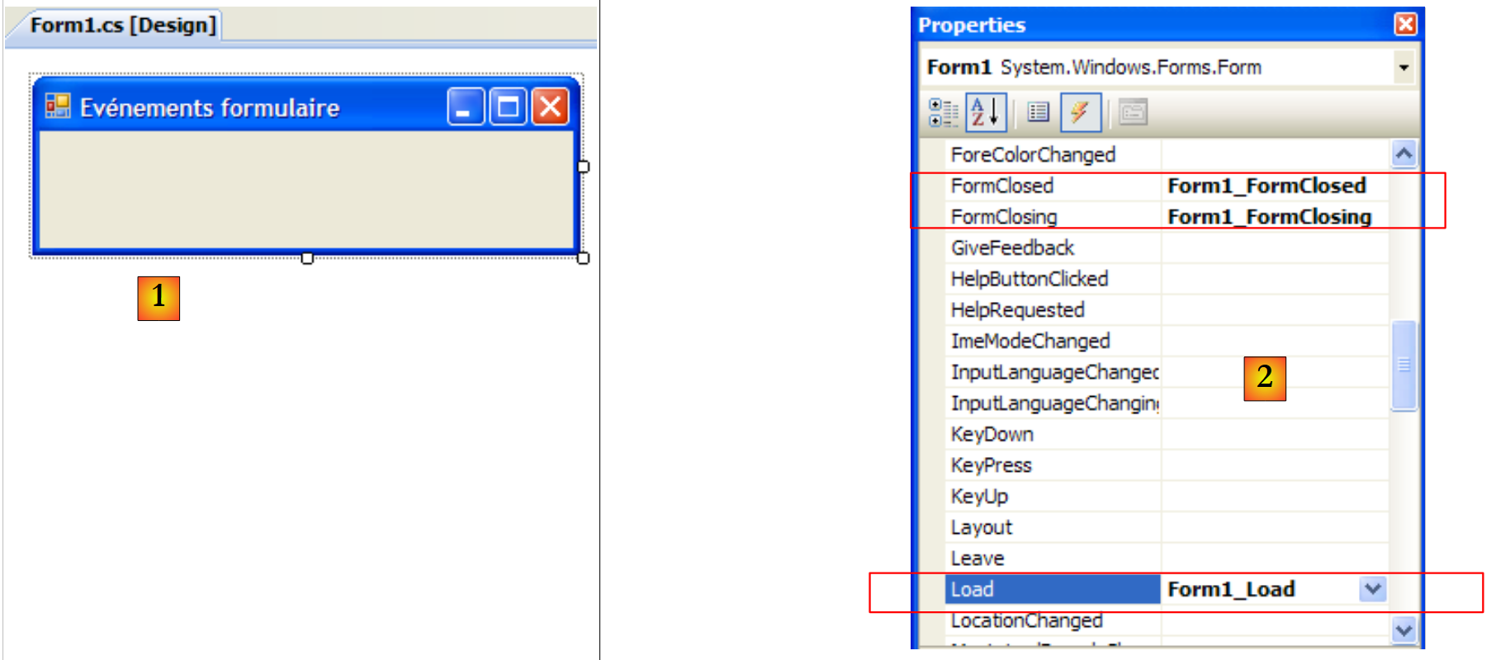Image resolution: width=1496 pixels, height=660 pixels.
Task: Select the Form1.cs [Design] tab
Action: (x=122, y=26)
